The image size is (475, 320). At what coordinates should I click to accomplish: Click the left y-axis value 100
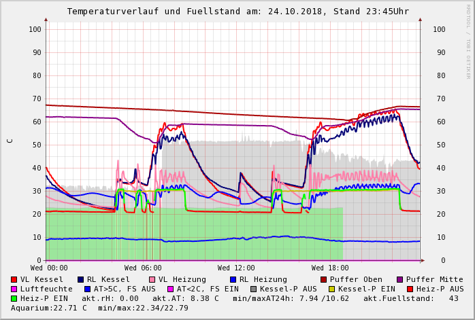click(35, 29)
